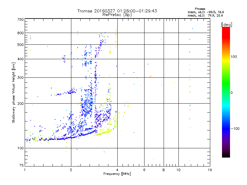Click the black bottom of the colorbar
Image resolution: width=247 pixels, height=185 pixels.
[x=226, y=155]
